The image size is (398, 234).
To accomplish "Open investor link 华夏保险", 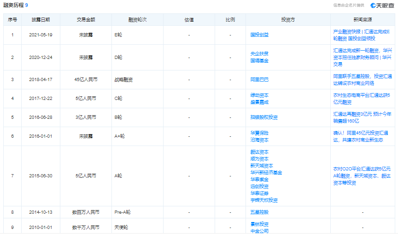I will [x=259, y=133].
